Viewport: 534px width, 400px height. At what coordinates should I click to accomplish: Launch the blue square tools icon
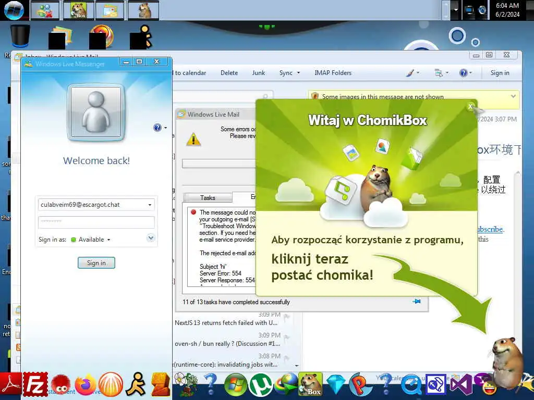(x=435, y=385)
